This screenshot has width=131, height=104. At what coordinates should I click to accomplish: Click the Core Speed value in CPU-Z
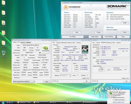coord(65,66)
